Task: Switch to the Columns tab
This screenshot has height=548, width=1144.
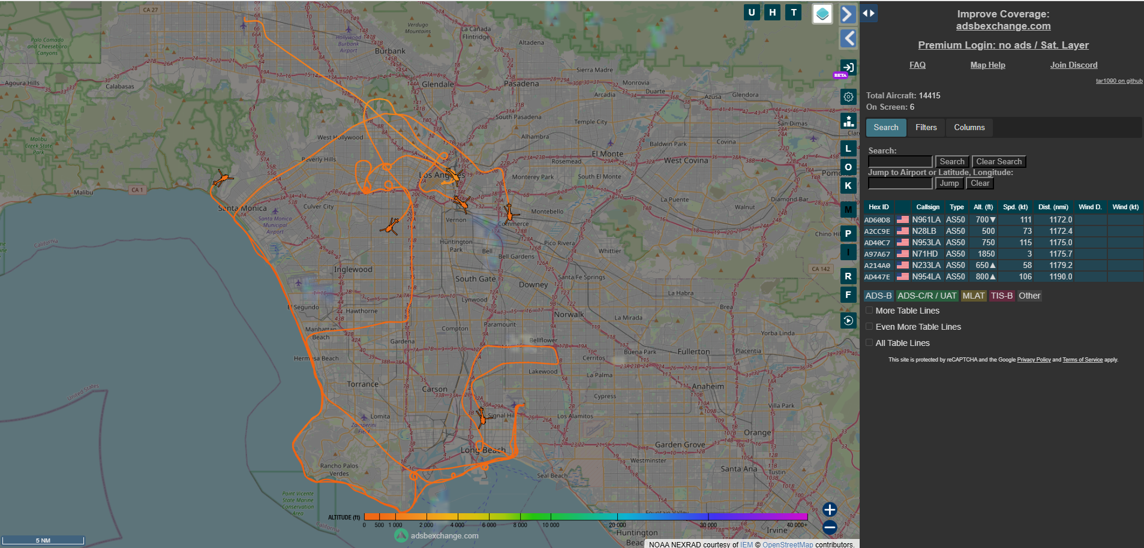Action: pyautogui.click(x=969, y=128)
